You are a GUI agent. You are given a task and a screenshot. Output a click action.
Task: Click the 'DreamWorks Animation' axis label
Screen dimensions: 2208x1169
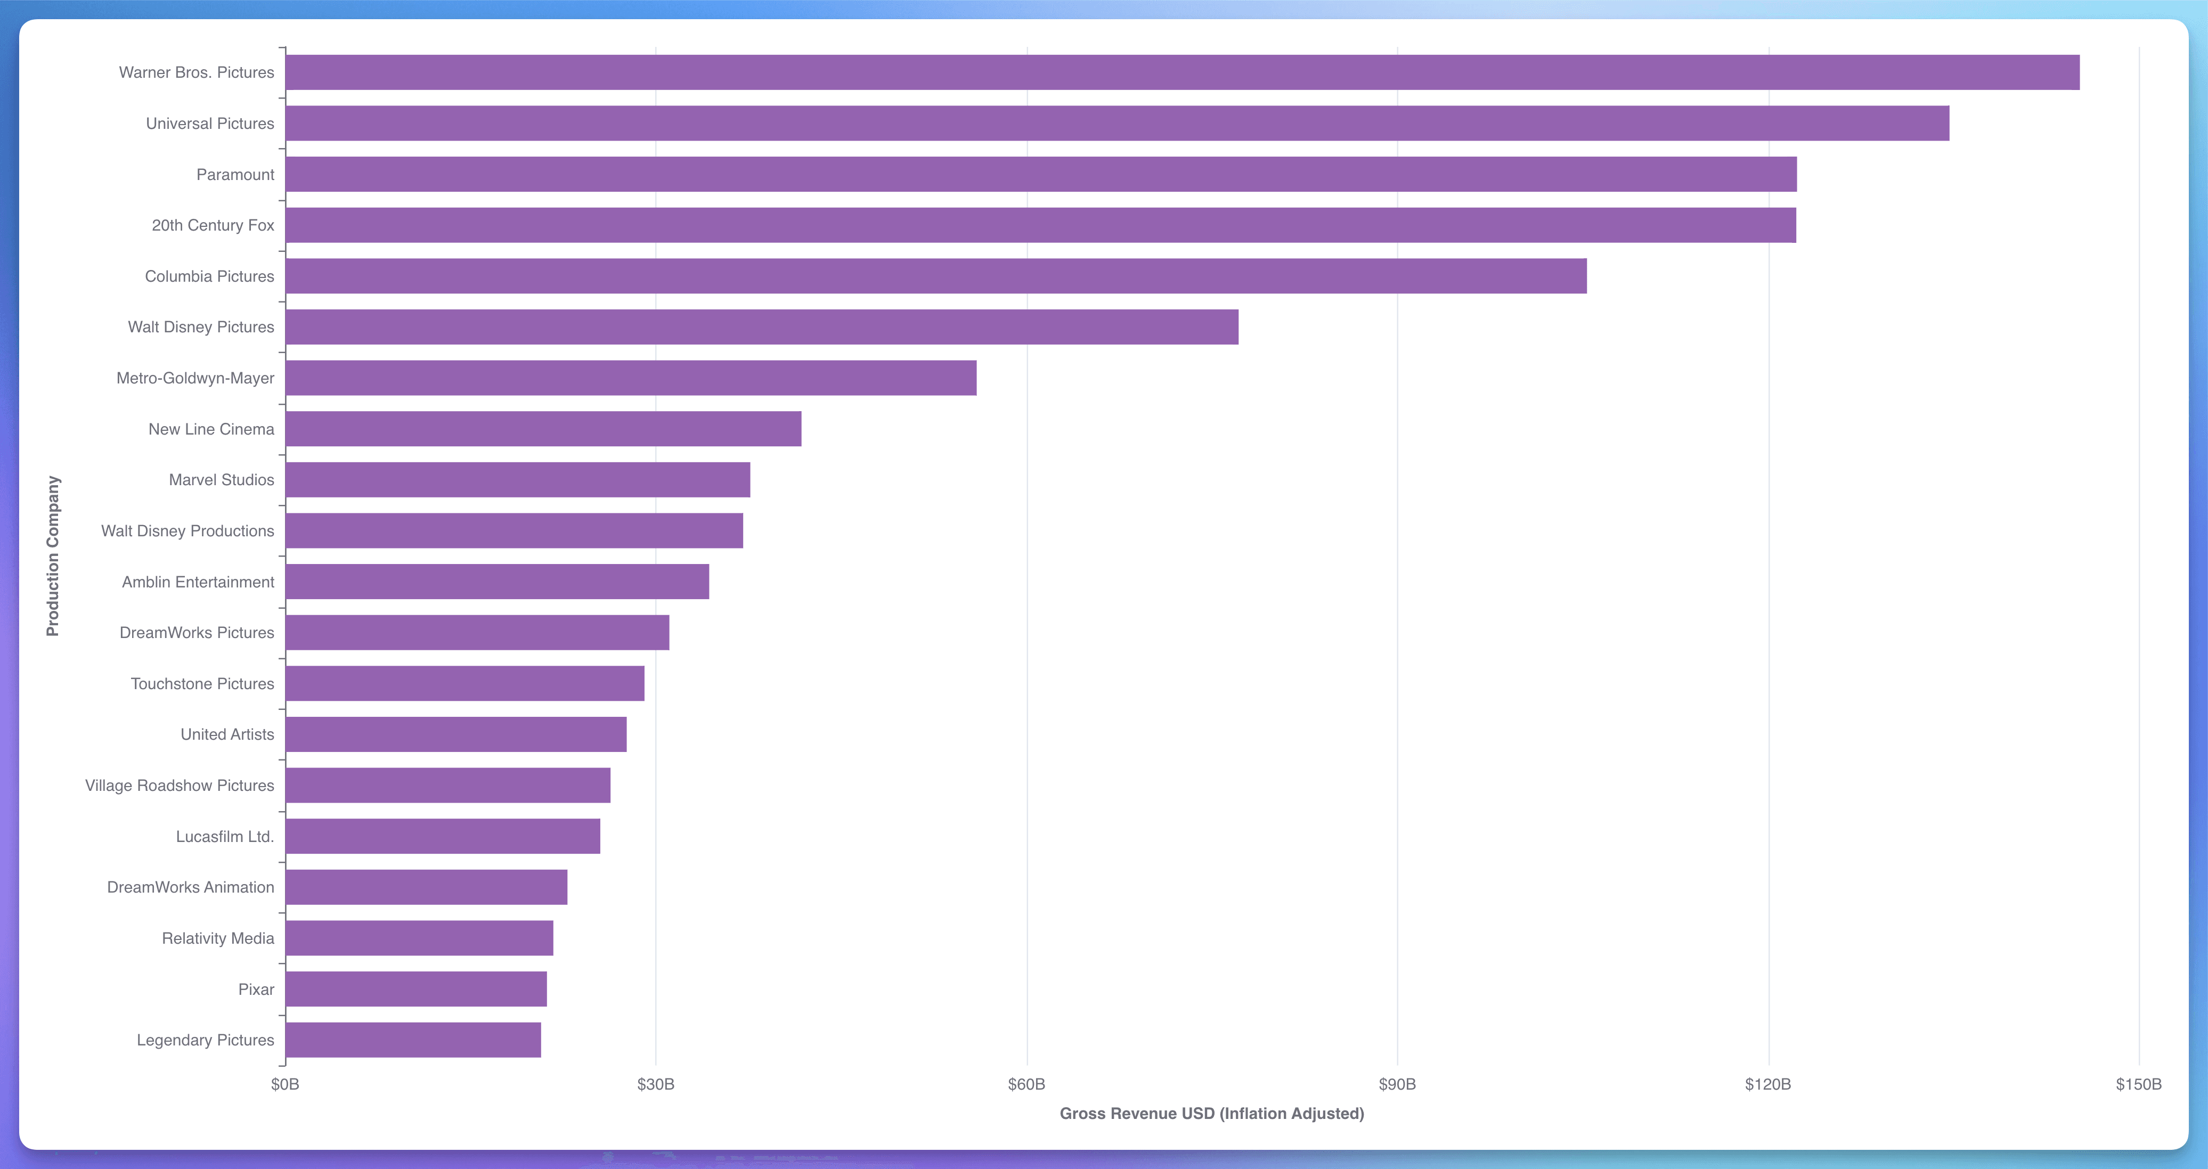click(190, 887)
